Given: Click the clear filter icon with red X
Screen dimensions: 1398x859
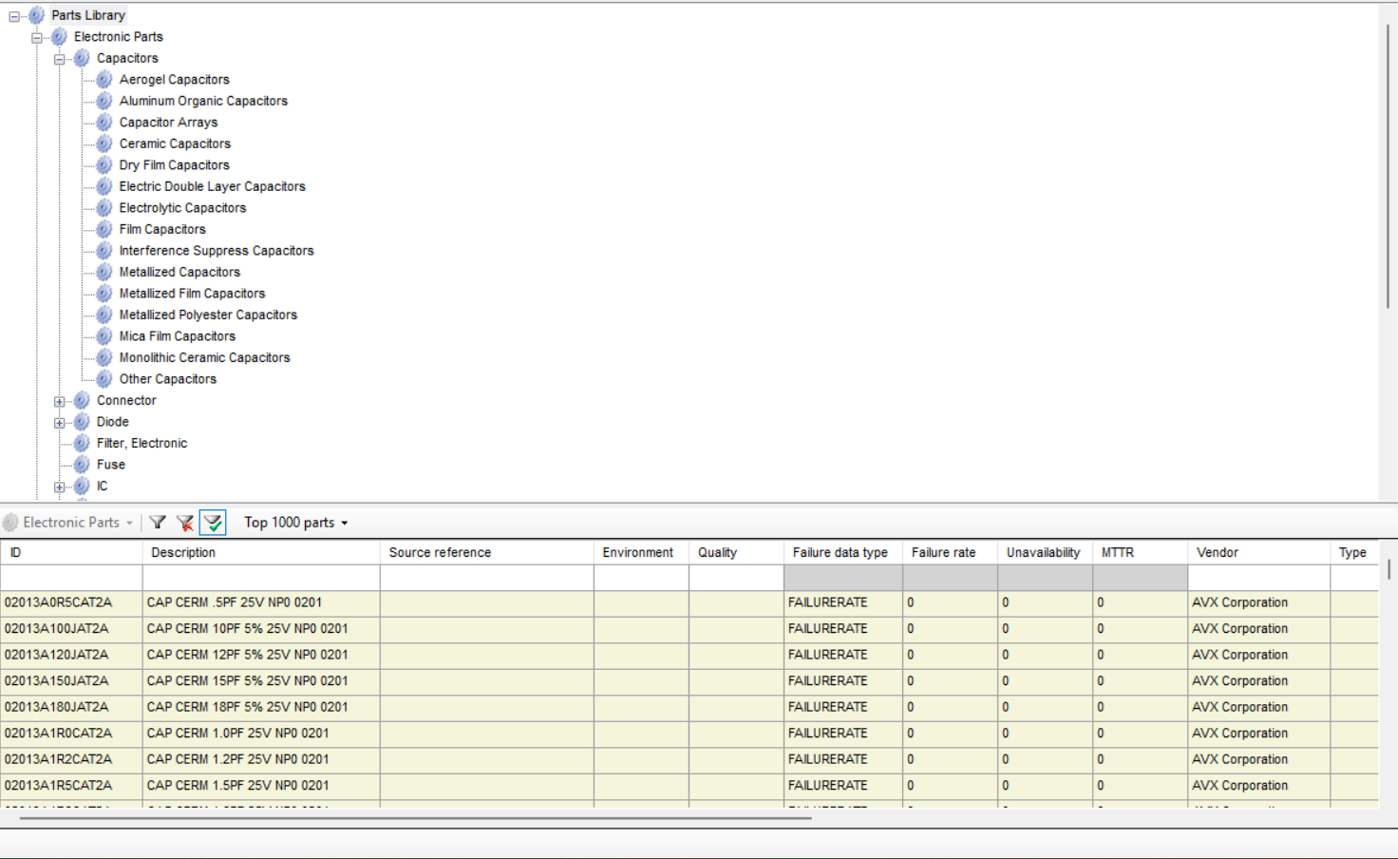Looking at the screenshot, I should 185,523.
